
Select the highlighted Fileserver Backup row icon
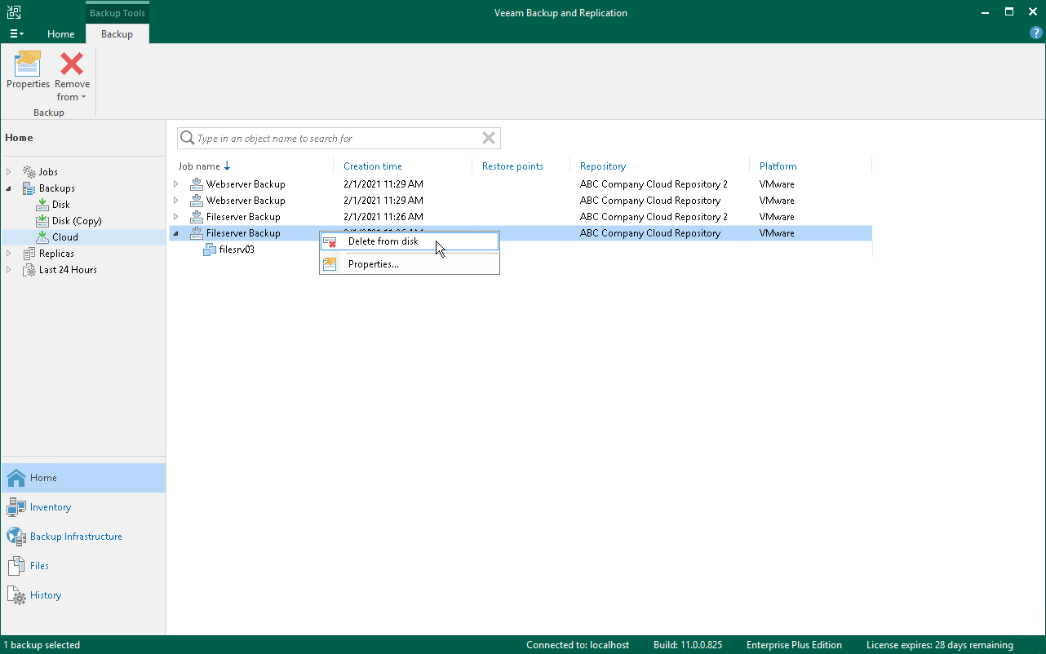click(x=197, y=233)
